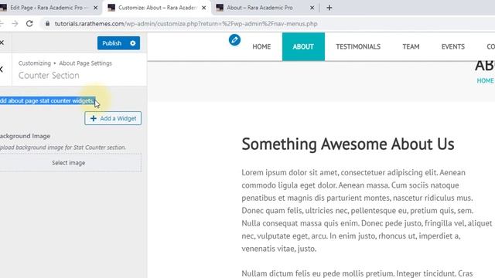The width and height of the screenshot is (495, 278).
Task: Go back from Counter Section panel
Action: coord(2,69)
